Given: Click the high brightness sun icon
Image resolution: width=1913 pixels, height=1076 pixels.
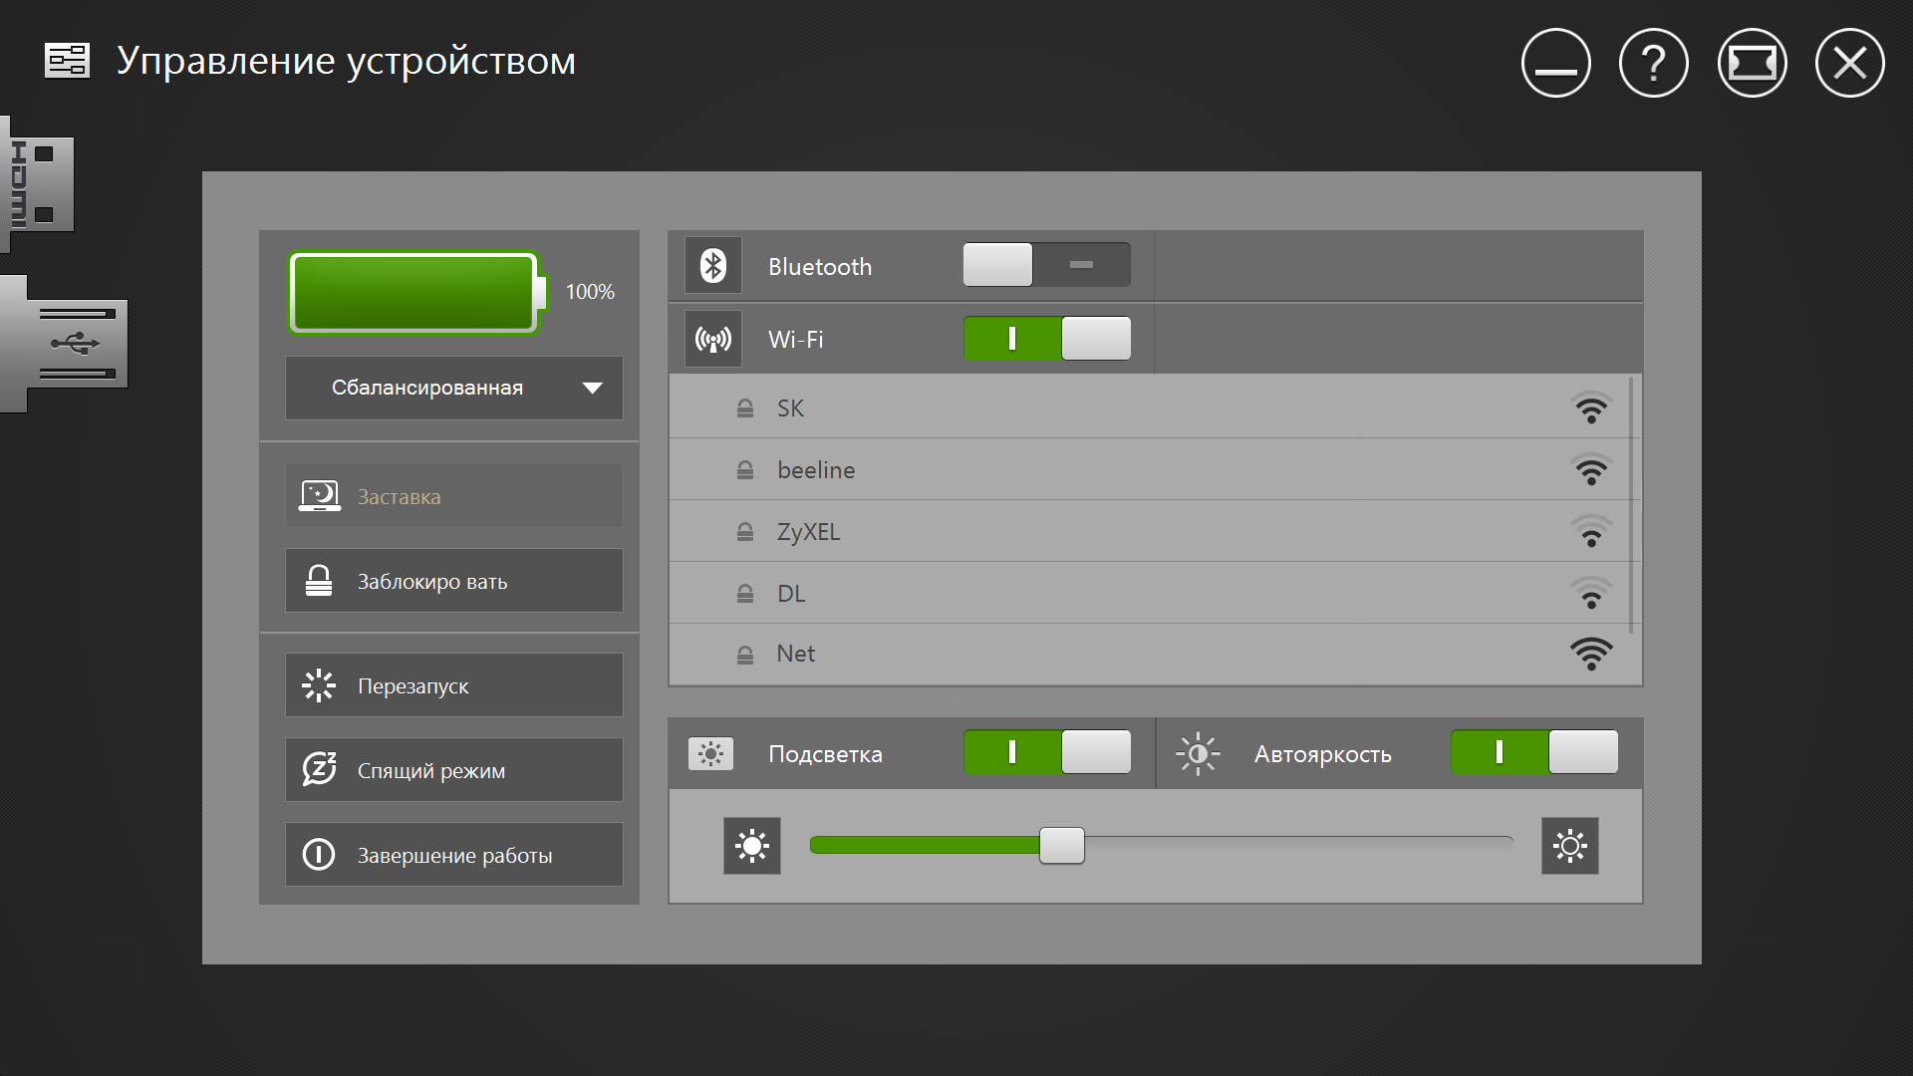Looking at the screenshot, I should (1569, 847).
